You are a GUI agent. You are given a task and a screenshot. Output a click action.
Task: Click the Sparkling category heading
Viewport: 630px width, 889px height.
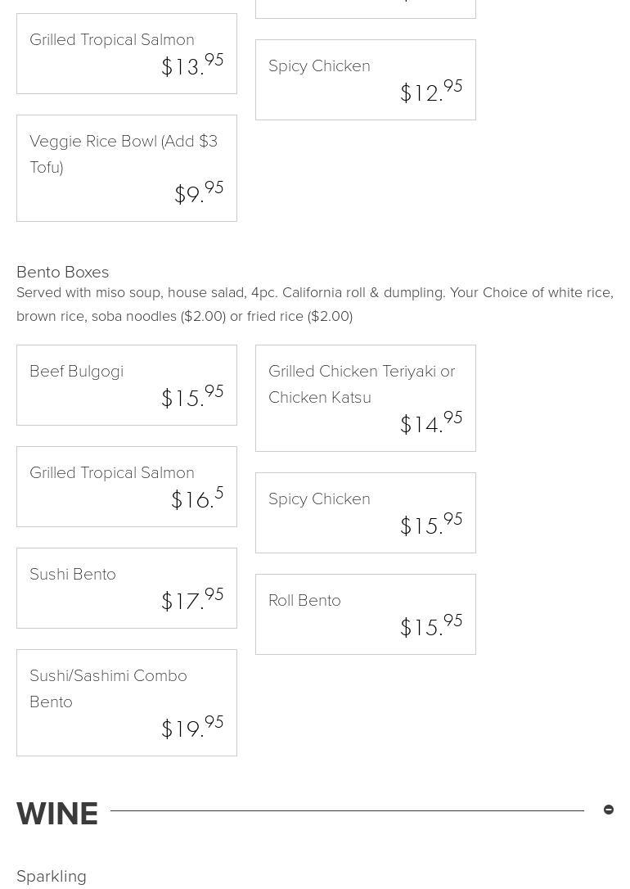coord(52,876)
